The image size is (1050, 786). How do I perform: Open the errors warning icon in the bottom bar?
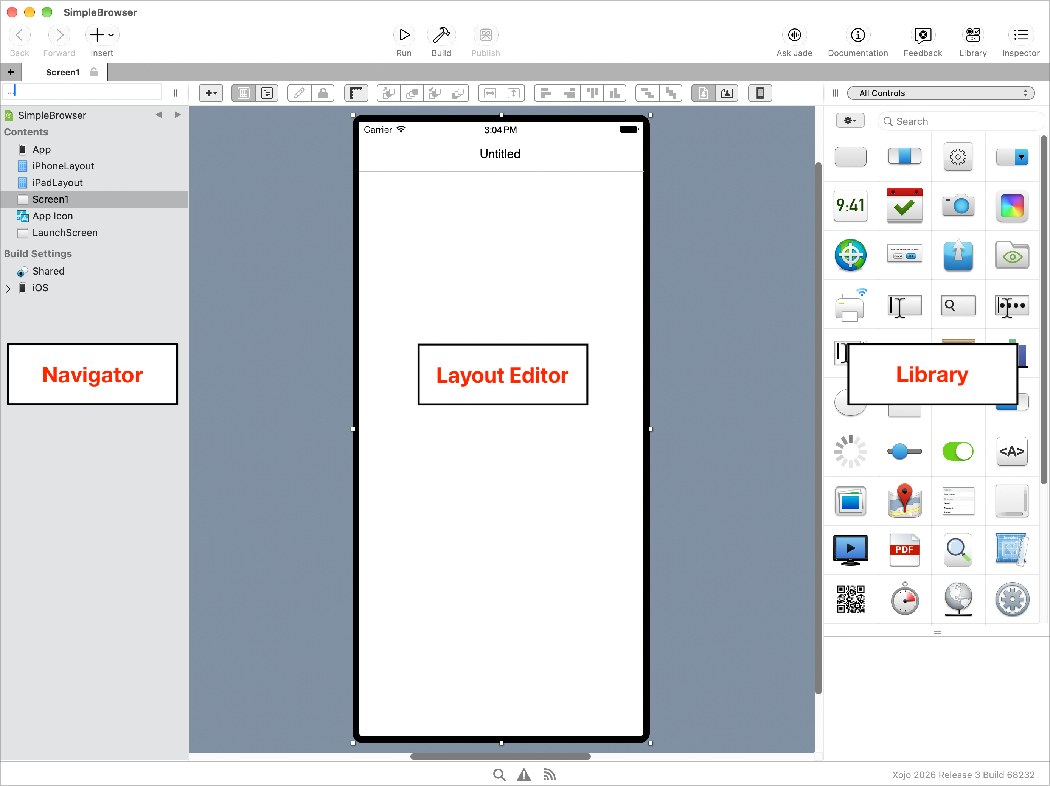[x=523, y=775]
